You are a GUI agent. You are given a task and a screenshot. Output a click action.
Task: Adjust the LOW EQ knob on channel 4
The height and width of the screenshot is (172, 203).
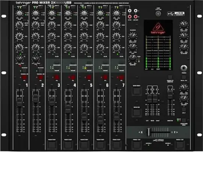click(68, 47)
